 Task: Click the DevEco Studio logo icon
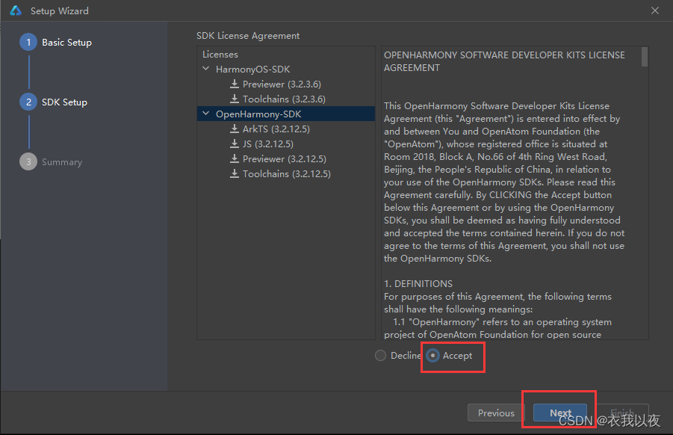[16, 10]
